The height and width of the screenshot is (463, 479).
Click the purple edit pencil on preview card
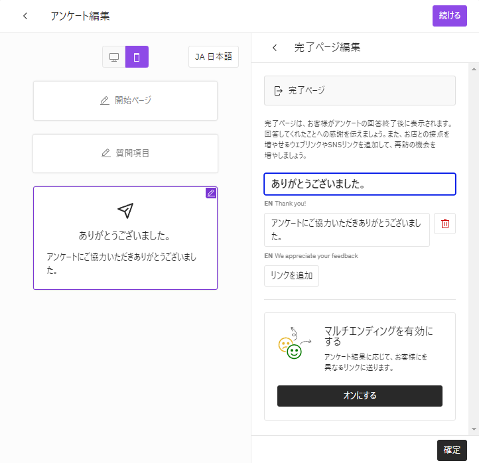[211, 193]
